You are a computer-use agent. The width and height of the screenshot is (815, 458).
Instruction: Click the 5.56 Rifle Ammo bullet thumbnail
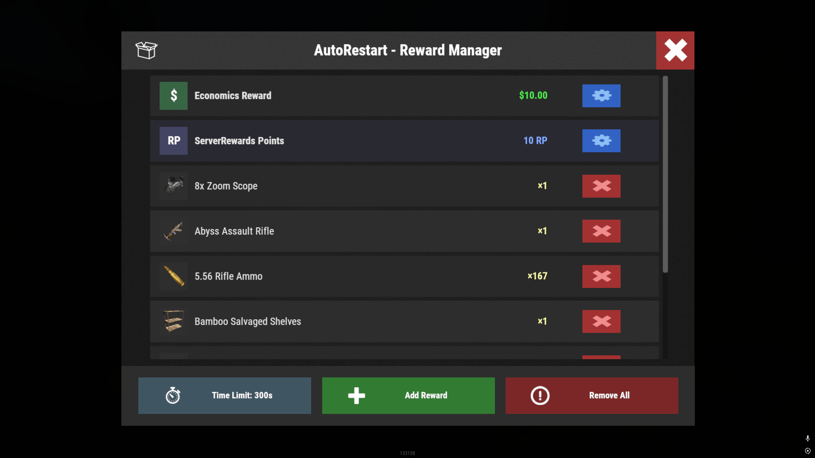point(174,276)
